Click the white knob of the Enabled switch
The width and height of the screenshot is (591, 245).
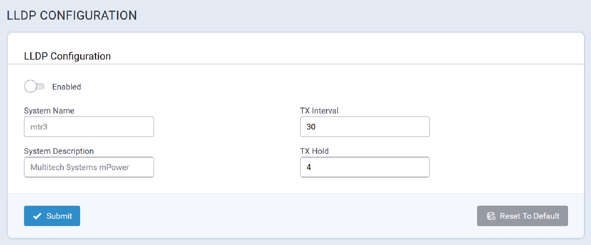(30, 87)
